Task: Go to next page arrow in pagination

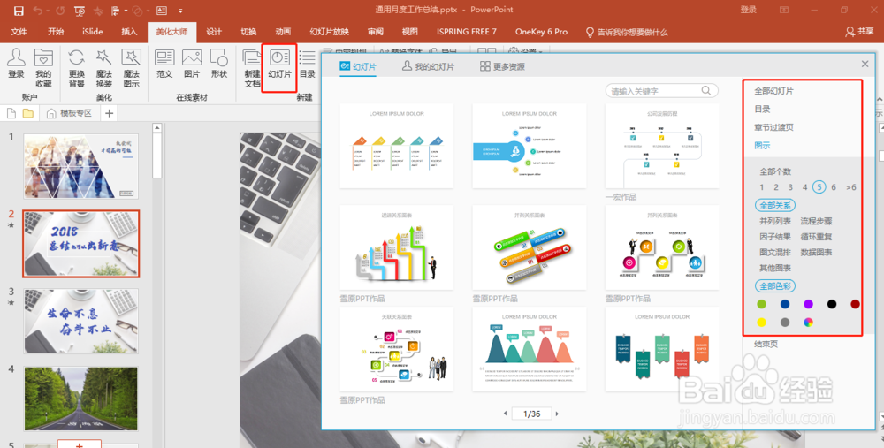Action: click(557, 414)
